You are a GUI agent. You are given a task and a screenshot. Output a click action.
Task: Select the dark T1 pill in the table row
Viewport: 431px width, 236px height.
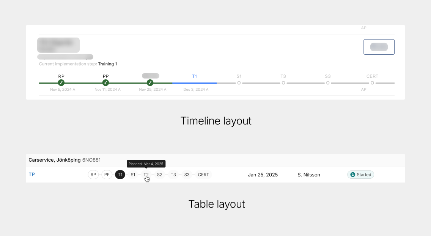[x=120, y=175]
